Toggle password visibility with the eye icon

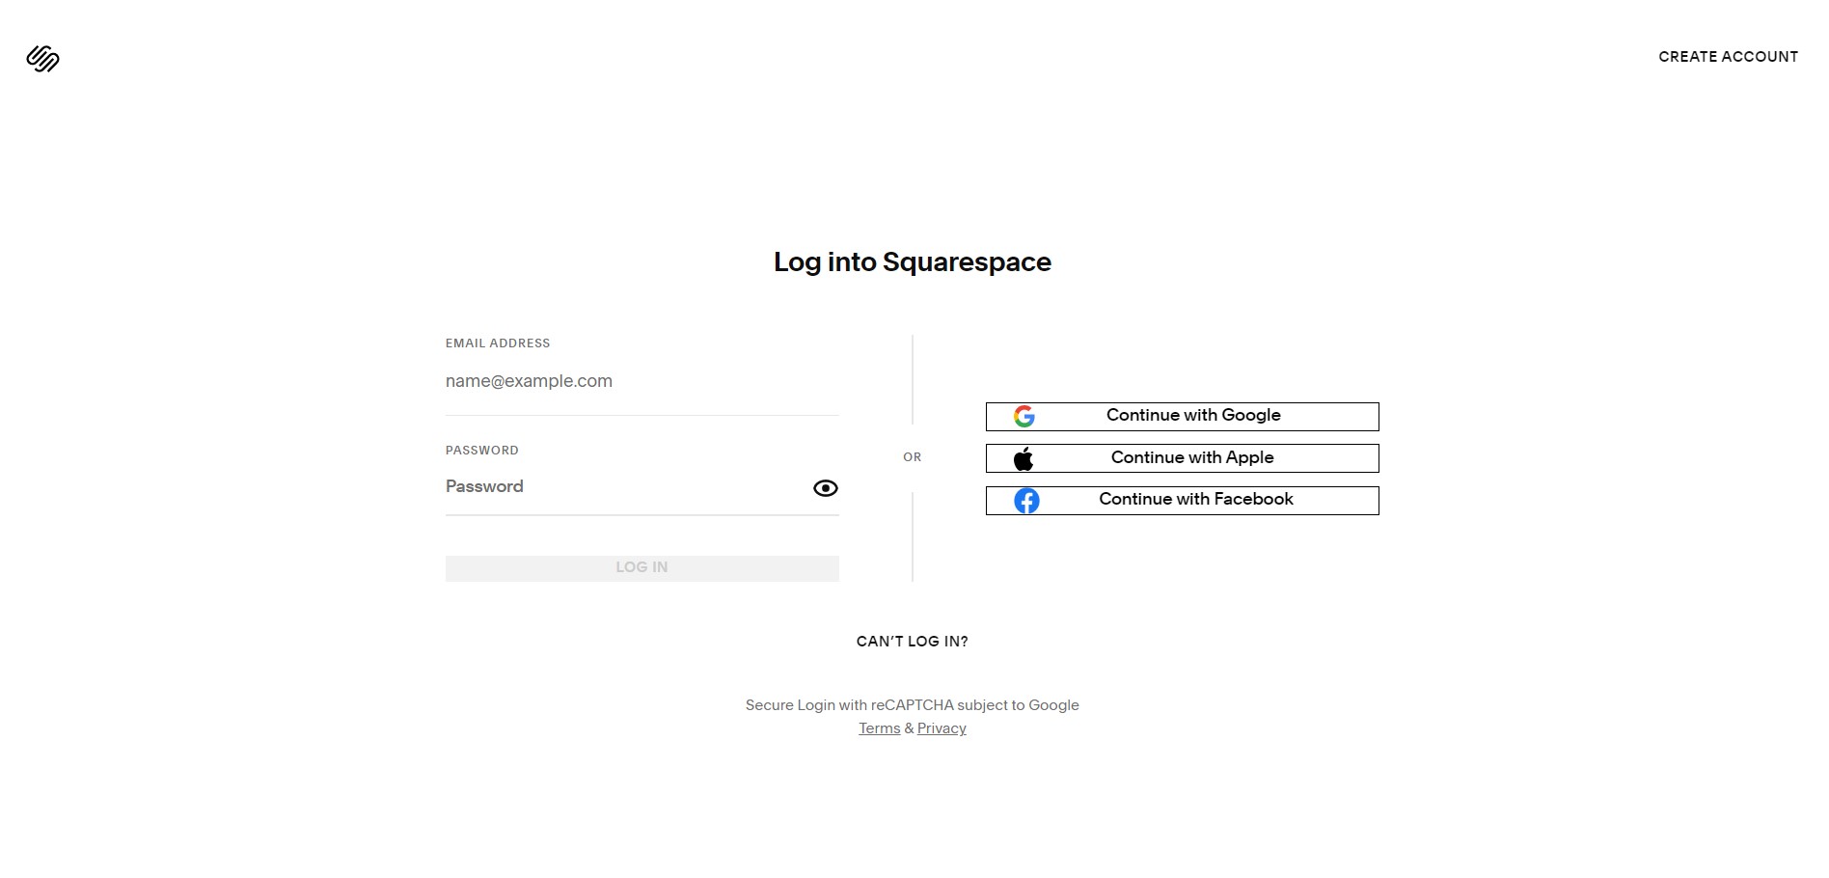[x=826, y=488]
